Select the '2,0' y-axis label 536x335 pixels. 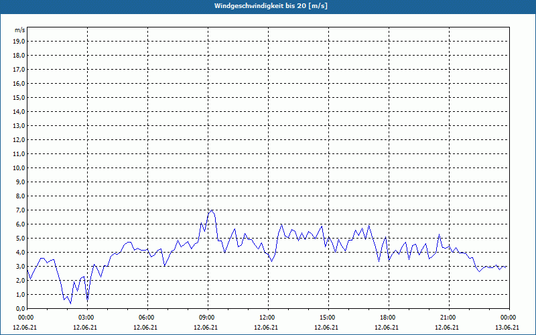click(x=21, y=280)
